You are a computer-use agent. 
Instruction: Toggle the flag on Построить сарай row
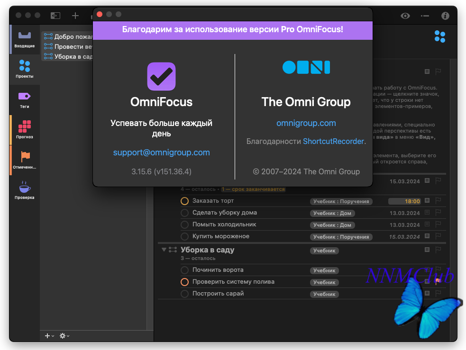point(438,294)
